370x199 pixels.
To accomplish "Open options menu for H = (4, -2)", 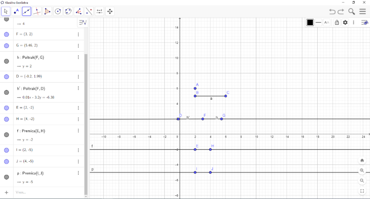I will [78, 119].
